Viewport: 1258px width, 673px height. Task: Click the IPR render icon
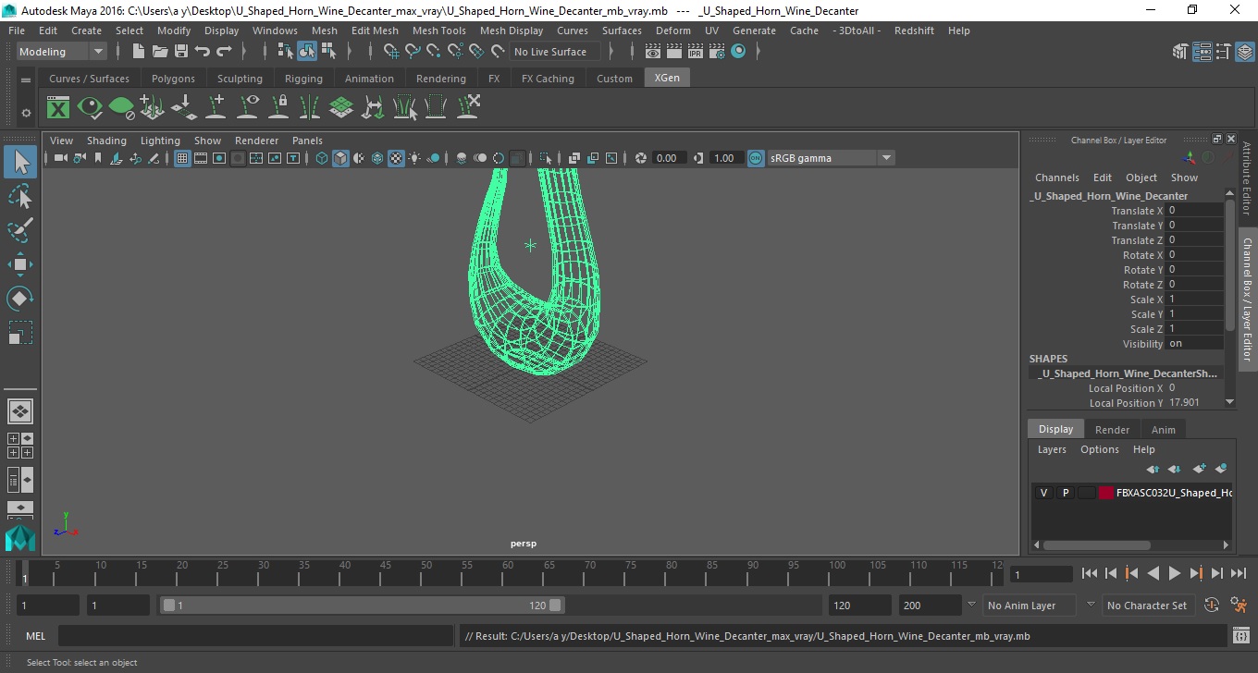696,52
